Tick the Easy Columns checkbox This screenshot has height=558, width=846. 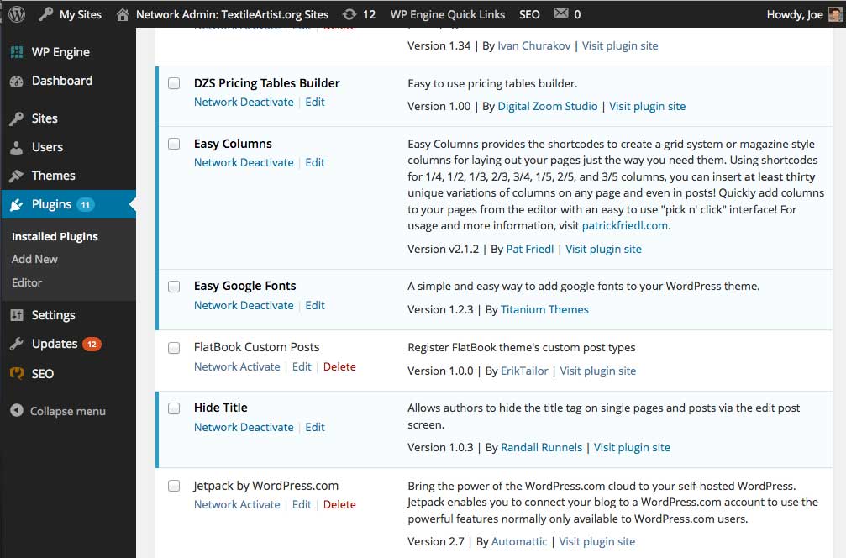click(174, 144)
